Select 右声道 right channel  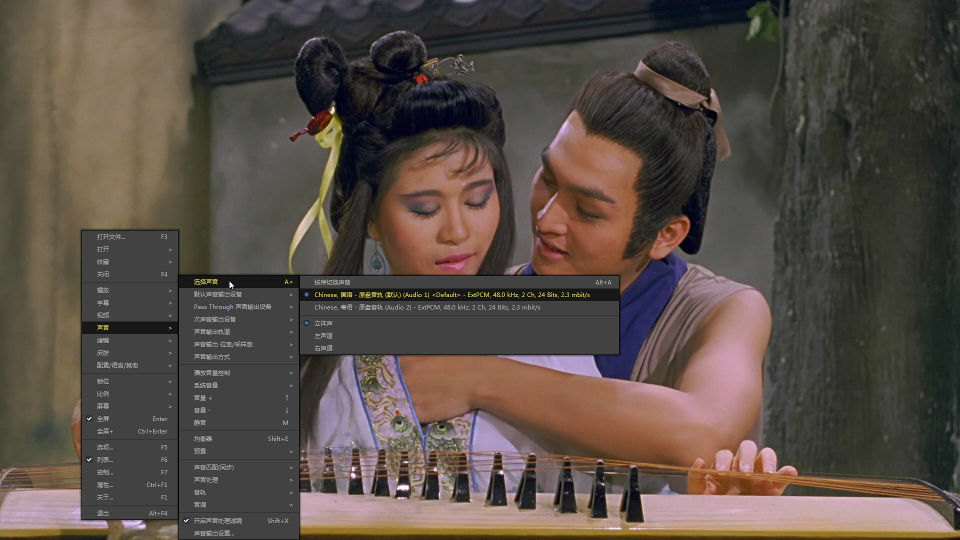point(459,348)
